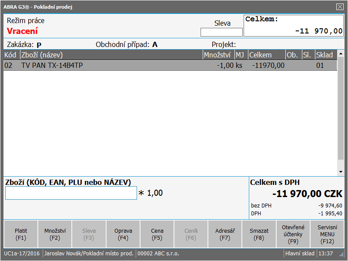Focus the Zboží code entry field
Image resolution: width=348 pixels, height=261 pixels.
pyautogui.click(x=71, y=193)
